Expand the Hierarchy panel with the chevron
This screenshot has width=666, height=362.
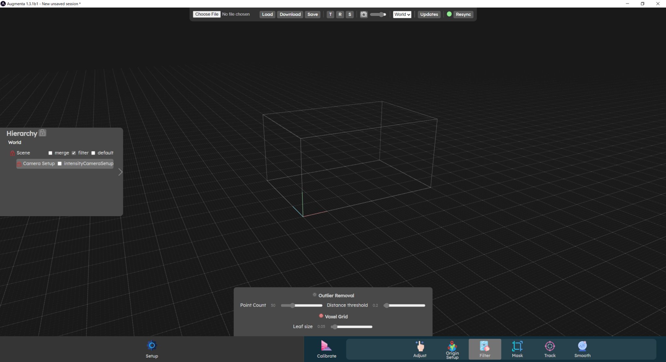click(120, 172)
